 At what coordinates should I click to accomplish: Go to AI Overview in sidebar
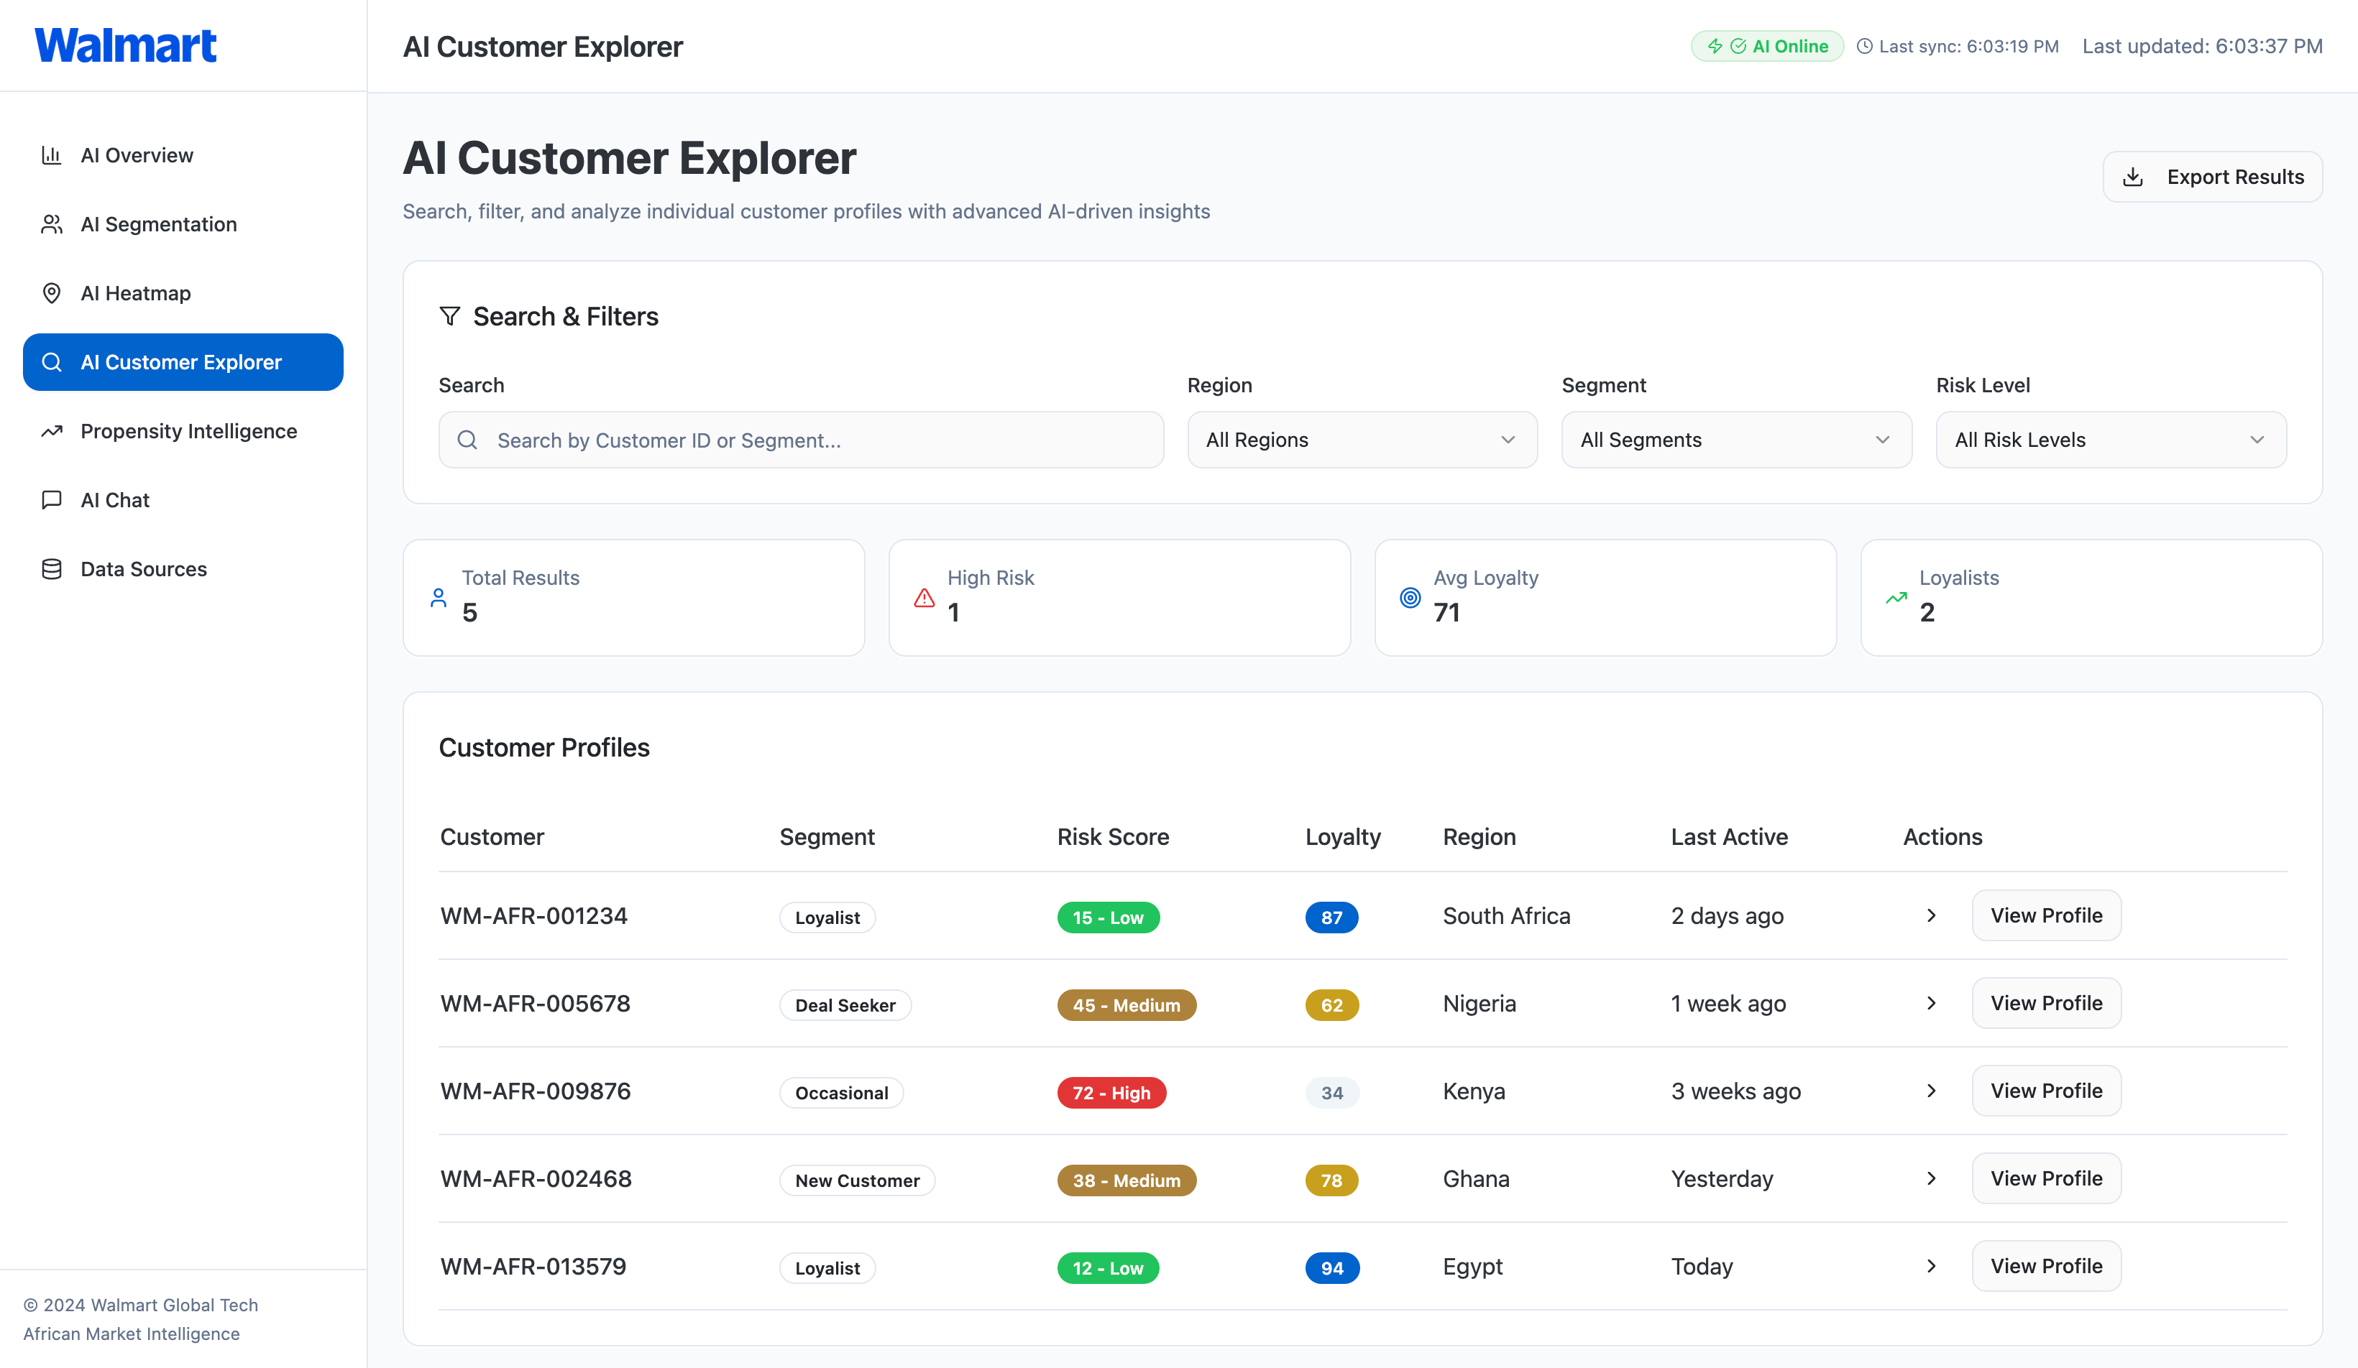click(x=183, y=155)
